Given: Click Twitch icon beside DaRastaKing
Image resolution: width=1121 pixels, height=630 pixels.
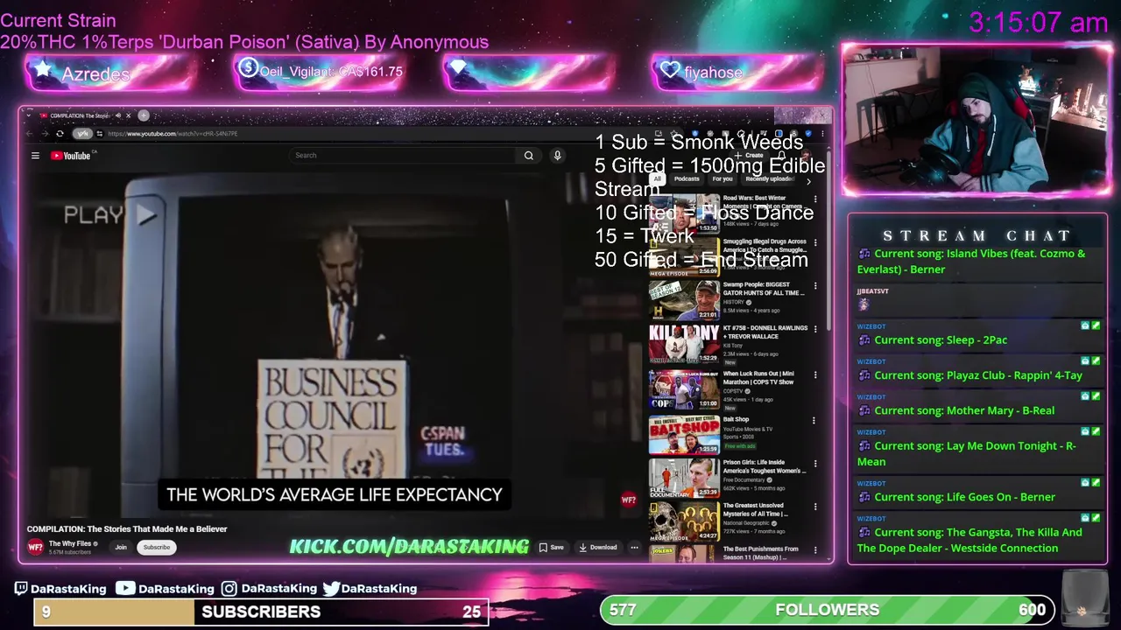Looking at the screenshot, I should click(x=21, y=589).
